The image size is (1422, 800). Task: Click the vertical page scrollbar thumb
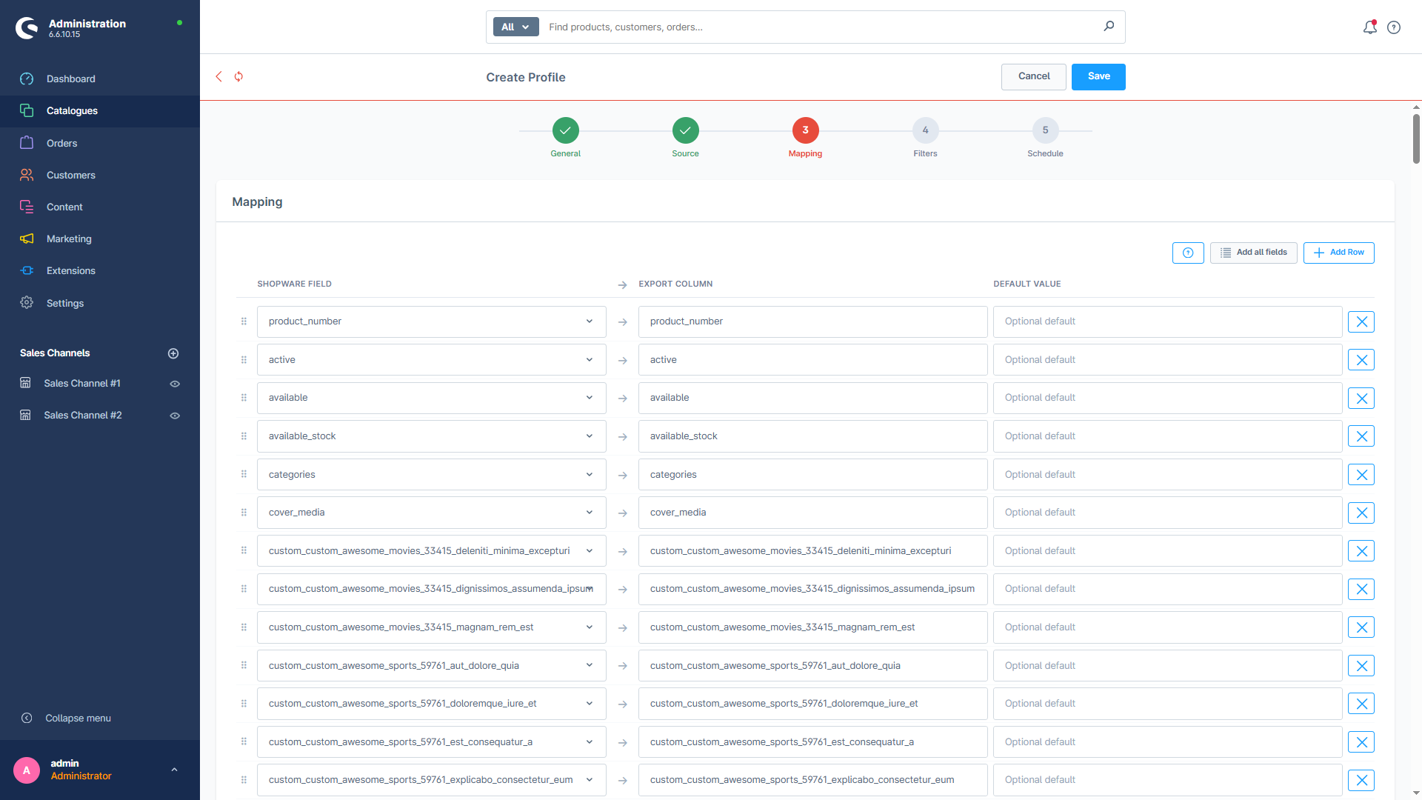1416,138
